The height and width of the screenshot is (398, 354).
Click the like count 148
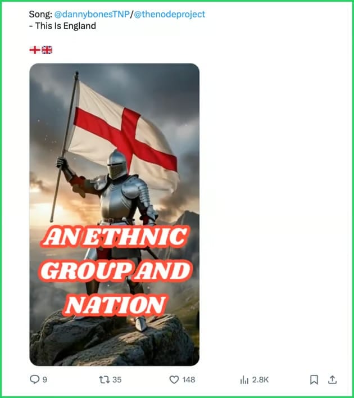click(189, 379)
